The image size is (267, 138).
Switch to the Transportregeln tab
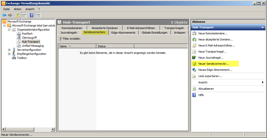pyautogui.click(x=174, y=28)
